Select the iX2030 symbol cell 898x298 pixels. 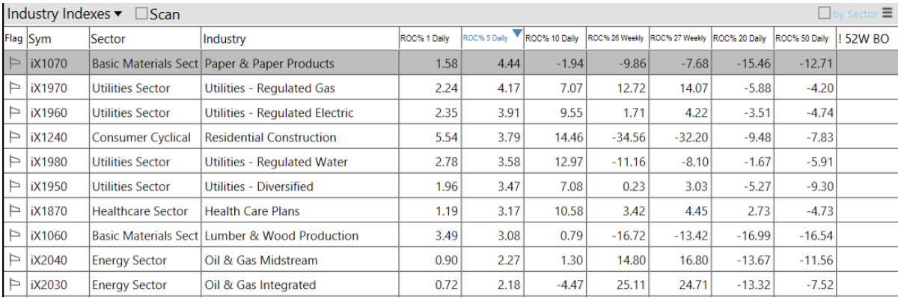click(x=58, y=285)
